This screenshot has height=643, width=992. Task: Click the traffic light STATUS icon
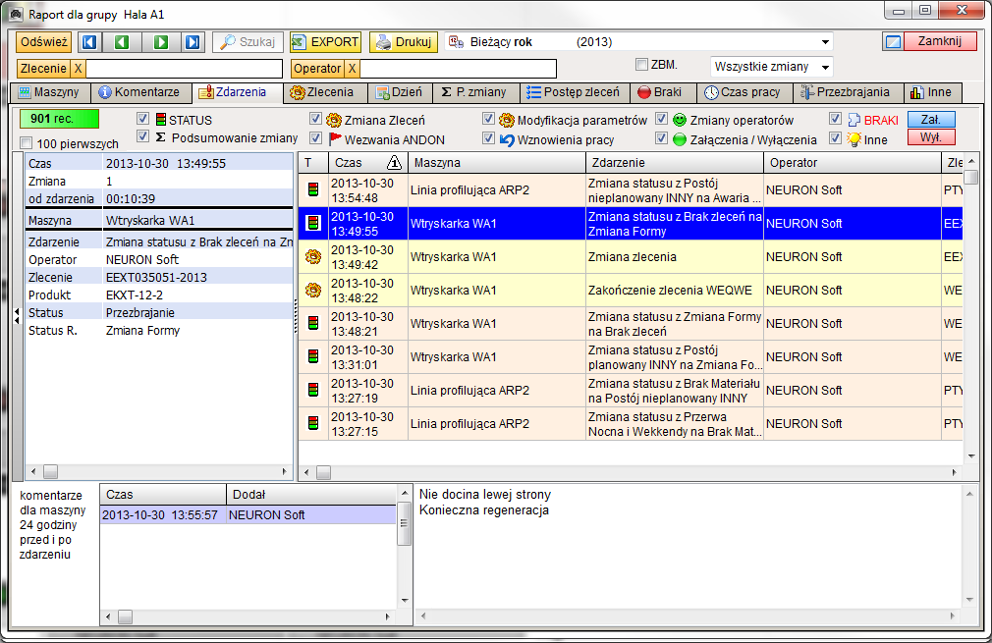tap(161, 120)
